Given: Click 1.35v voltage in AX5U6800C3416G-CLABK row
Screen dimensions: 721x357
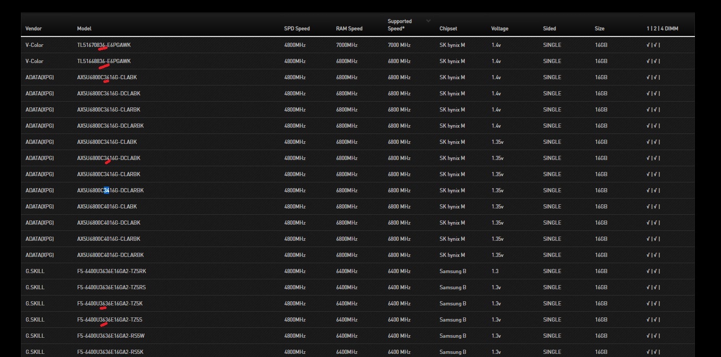Looking at the screenshot, I should [498, 142].
